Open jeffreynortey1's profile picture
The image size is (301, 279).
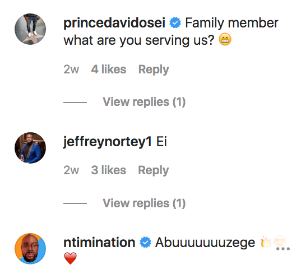tap(30, 148)
